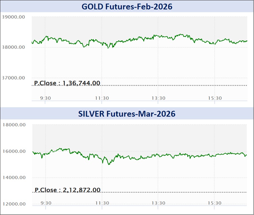Pick the 9:30 time label on silver chart
Image resolution: width=254 pixels, height=215 pixels.
(x=46, y=203)
